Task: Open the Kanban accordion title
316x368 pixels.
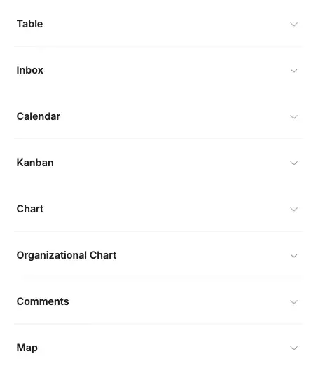Action: coord(35,163)
